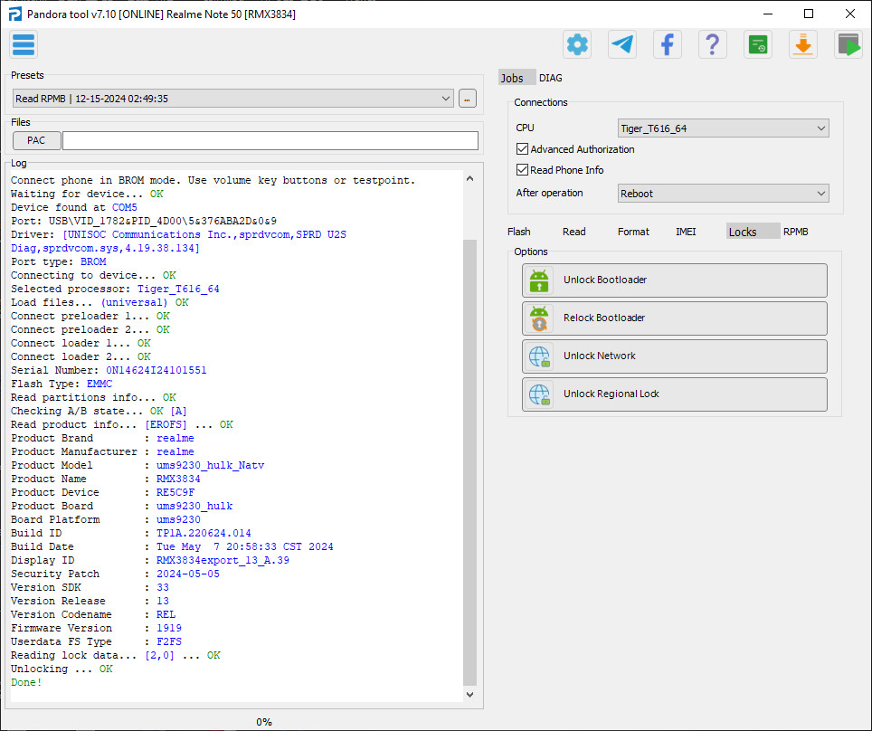The width and height of the screenshot is (872, 731).
Task: Click Security Patch 2024-05-05 value
Action: click(x=188, y=574)
